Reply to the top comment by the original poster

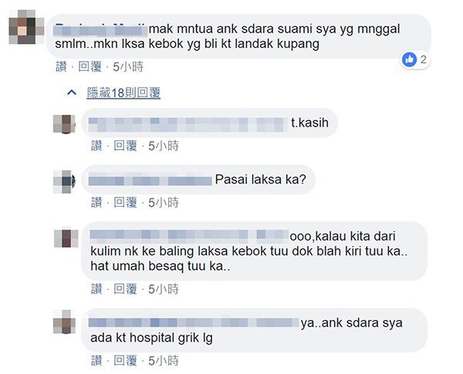(90, 67)
